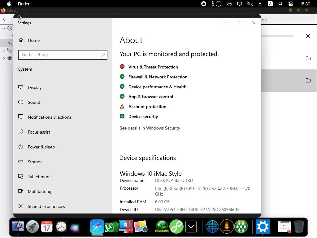Open Display settings
This screenshot has width=317, height=238.
pos(30,87)
